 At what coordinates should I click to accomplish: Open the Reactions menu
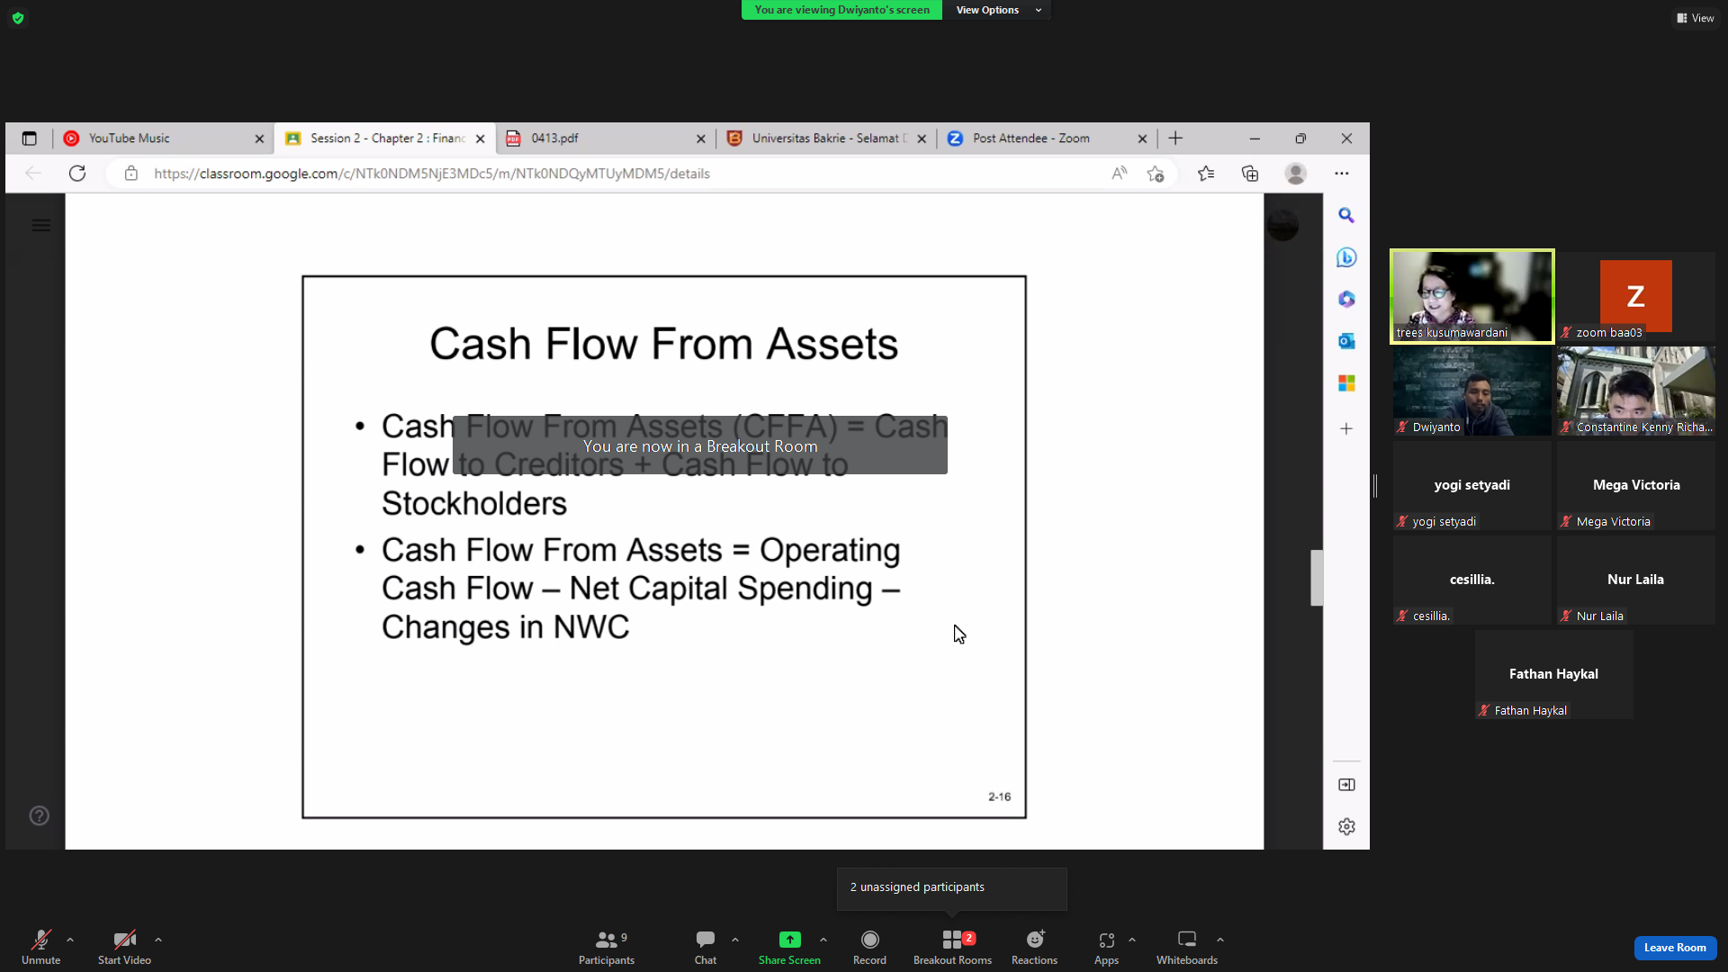(x=1034, y=947)
